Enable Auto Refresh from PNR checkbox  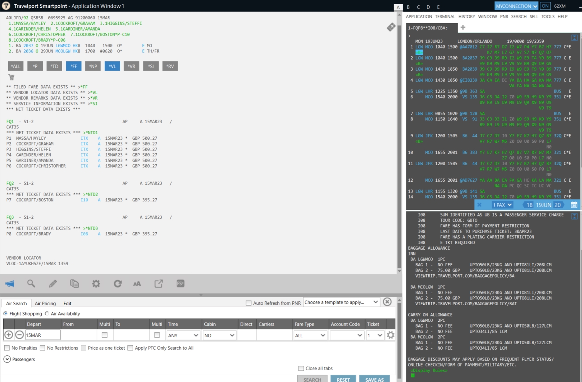click(249, 303)
